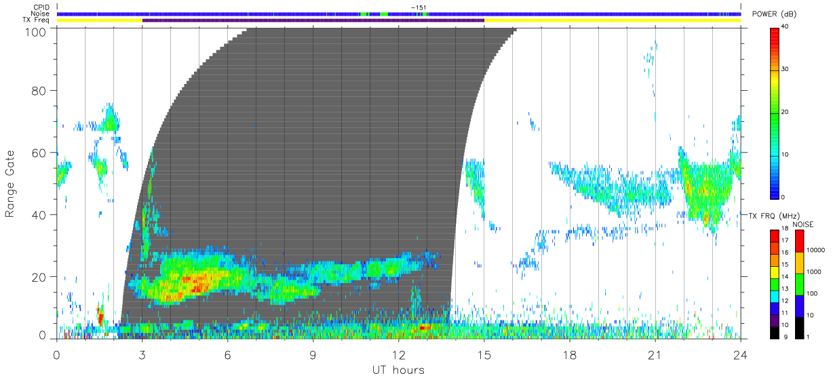Click the 11 label on TX FRQ scale
833x384 pixels.
click(786, 312)
